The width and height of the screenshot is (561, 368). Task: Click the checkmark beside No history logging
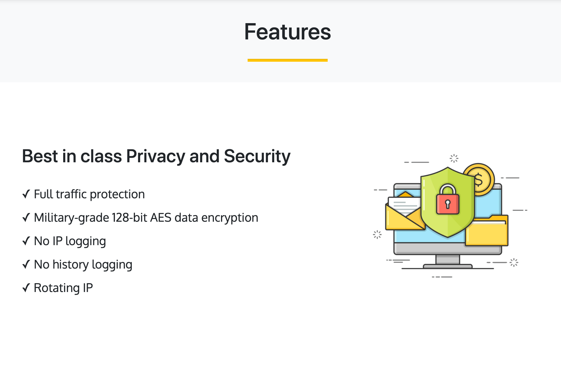[x=26, y=265]
